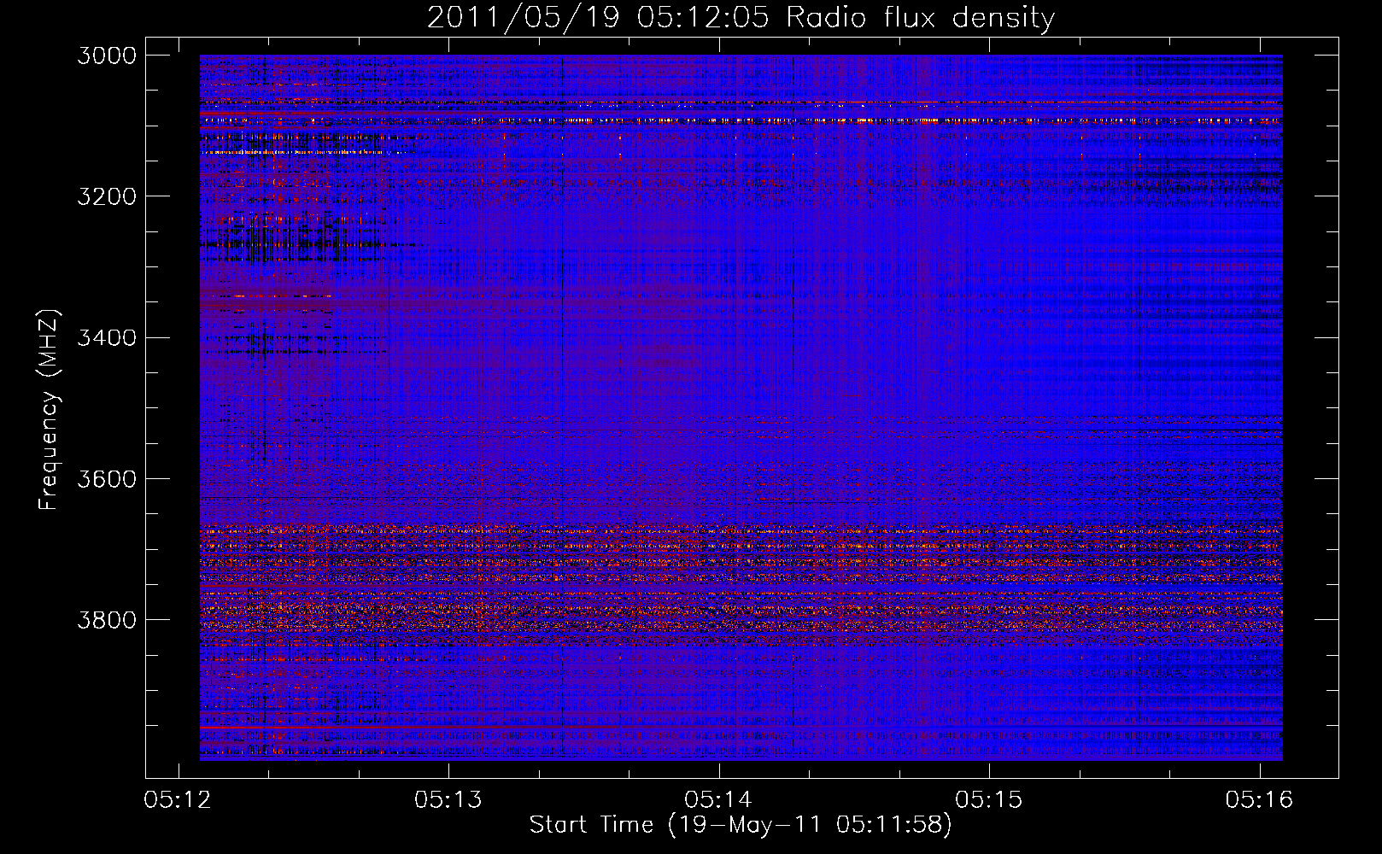Click the 3400 frequency axis label
Image resolution: width=1382 pixels, height=854 pixels.
[107, 337]
